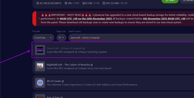Click the search query field with dawncraft text
Viewport: 194px width, 98px height.
coord(131,37)
